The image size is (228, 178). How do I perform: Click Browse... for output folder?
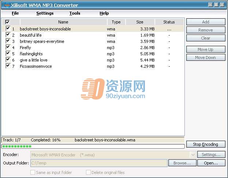pyautogui.click(x=182, y=163)
